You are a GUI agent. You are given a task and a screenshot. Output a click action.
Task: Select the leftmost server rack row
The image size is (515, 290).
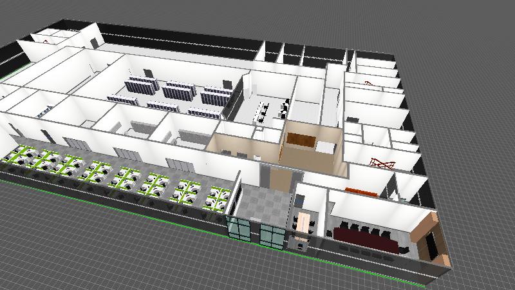(122, 99)
